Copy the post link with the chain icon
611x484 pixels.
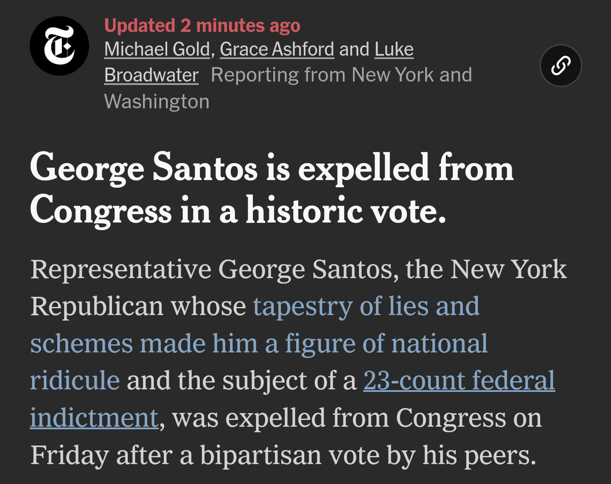pos(561,66)
